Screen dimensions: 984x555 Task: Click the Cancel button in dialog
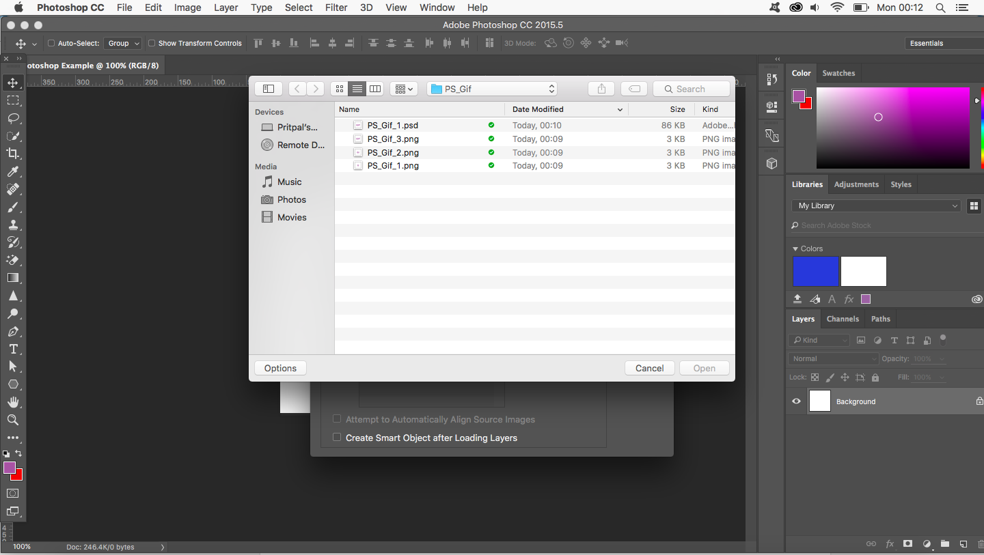click(x=649, y=368)
